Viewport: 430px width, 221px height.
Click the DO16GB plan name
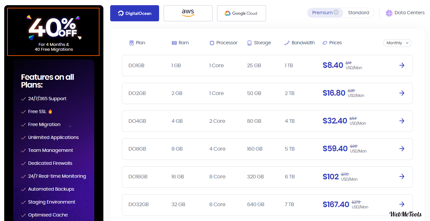138,177
